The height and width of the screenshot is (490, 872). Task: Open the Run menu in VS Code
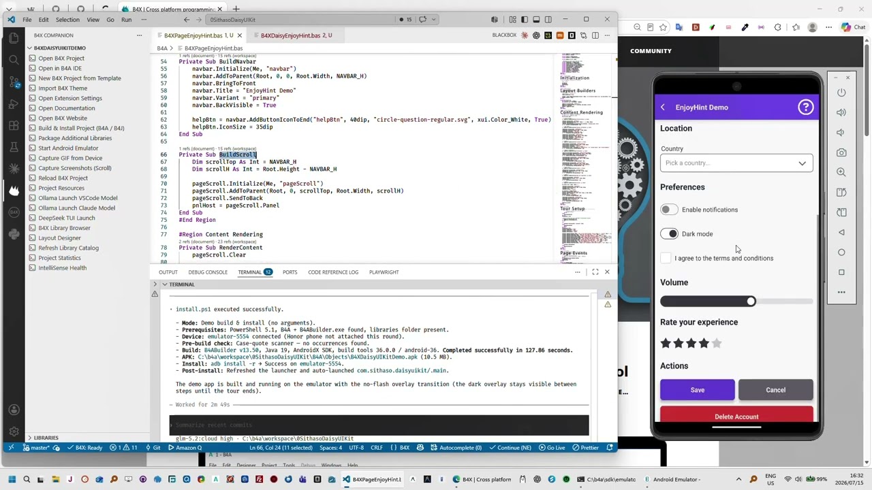[126, 20]
